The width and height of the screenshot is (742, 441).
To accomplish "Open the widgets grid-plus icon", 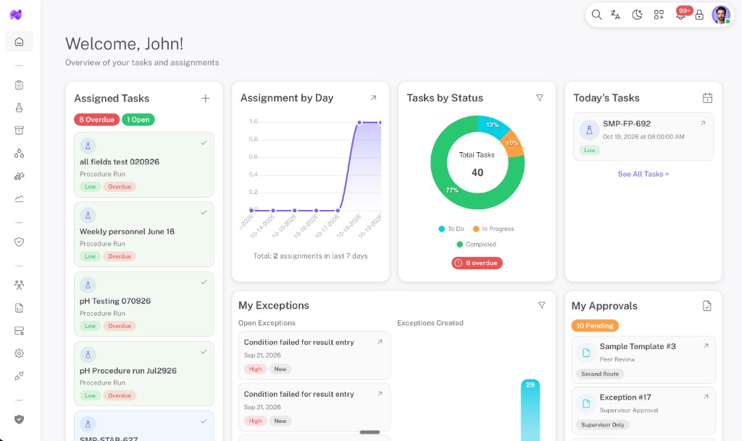I will (x=659, y=15).
